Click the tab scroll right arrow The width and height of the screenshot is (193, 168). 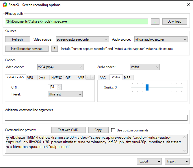click(92, 77)
